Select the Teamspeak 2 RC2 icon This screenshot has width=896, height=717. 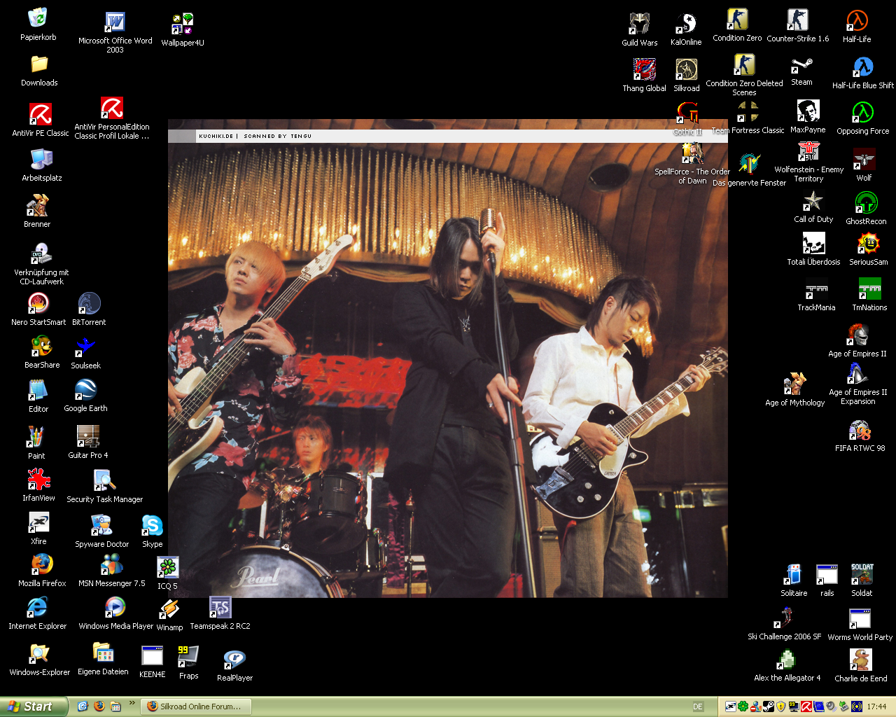220,608
